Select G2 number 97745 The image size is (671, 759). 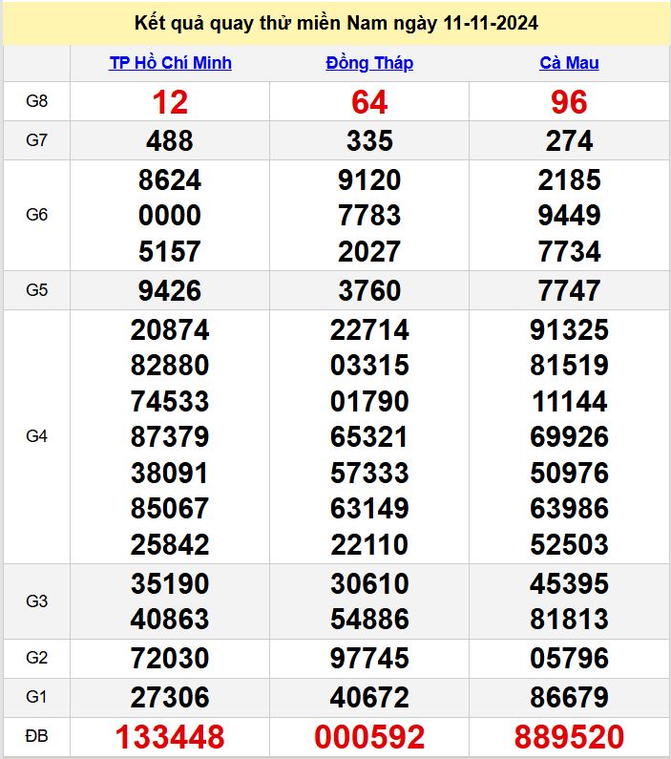coord(369,659)
